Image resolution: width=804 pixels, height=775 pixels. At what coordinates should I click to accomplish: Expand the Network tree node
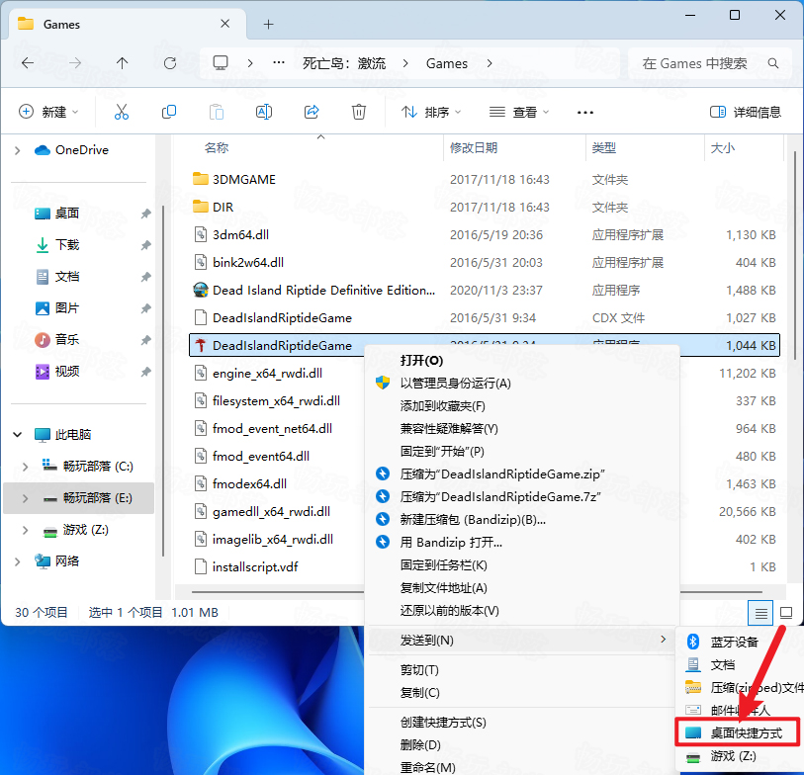coord(18,561)
